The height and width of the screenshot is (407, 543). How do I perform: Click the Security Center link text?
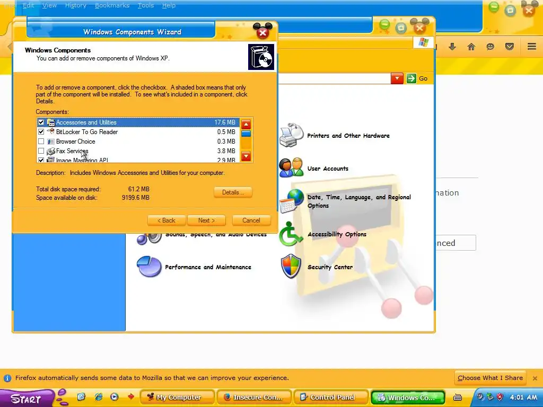330,267
